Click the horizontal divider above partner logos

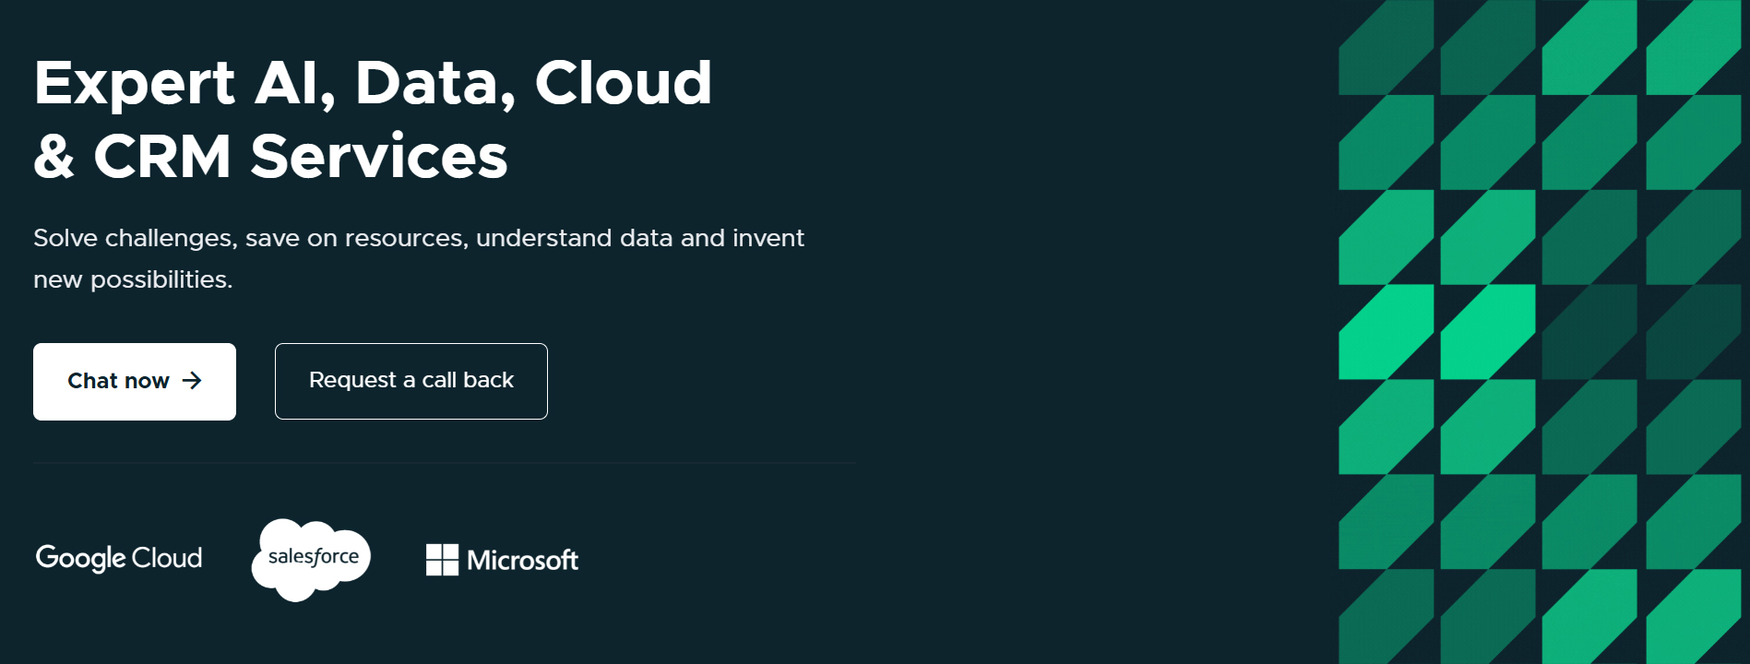(x=445, y=463)
